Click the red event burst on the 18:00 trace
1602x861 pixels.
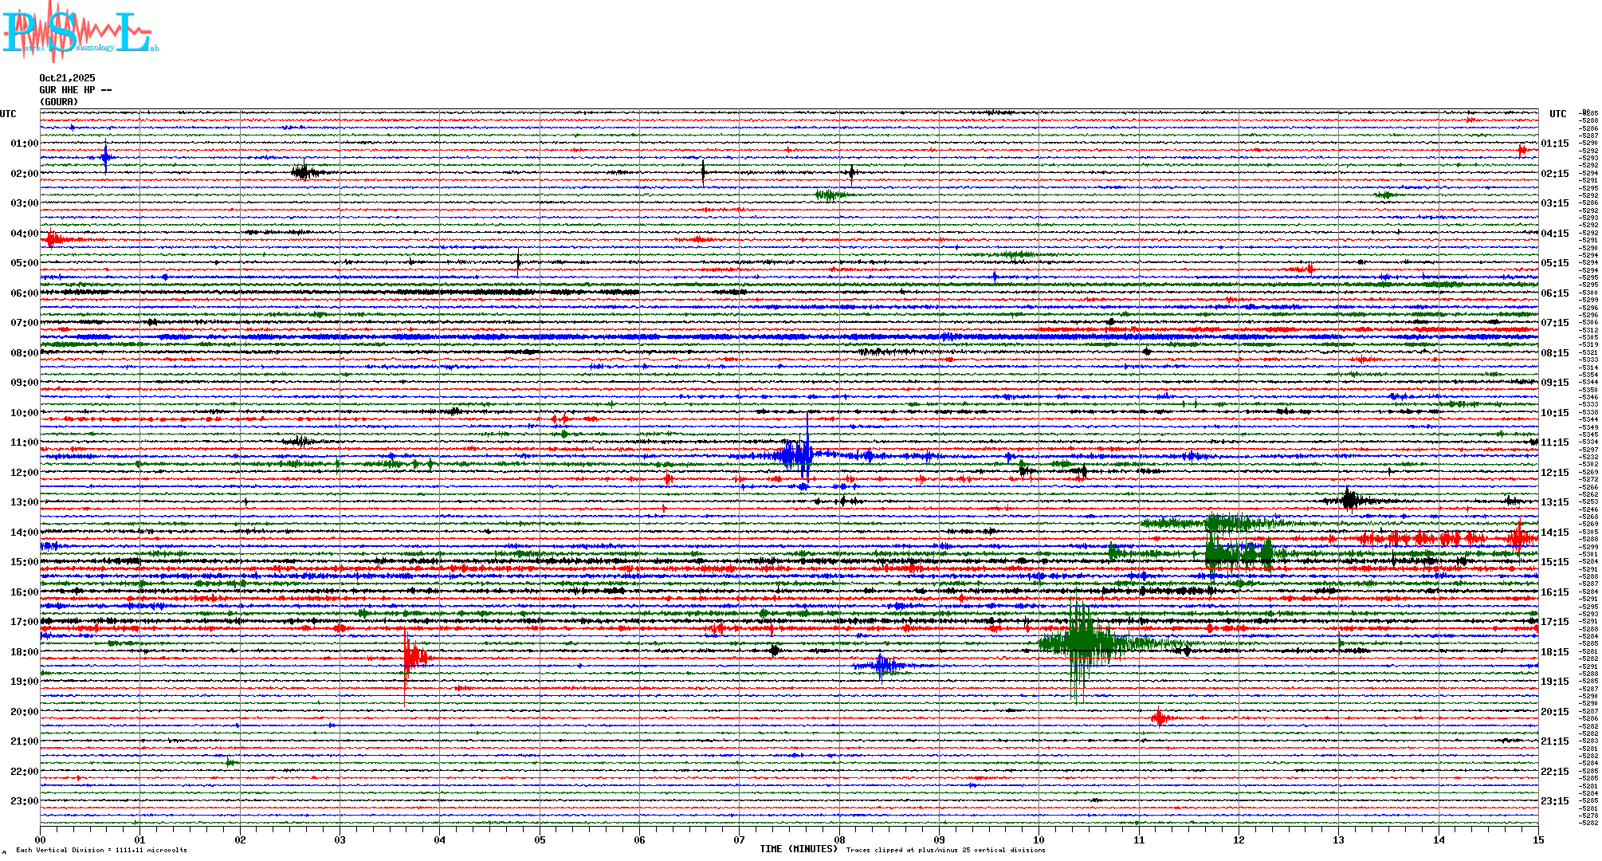point(411,658)
